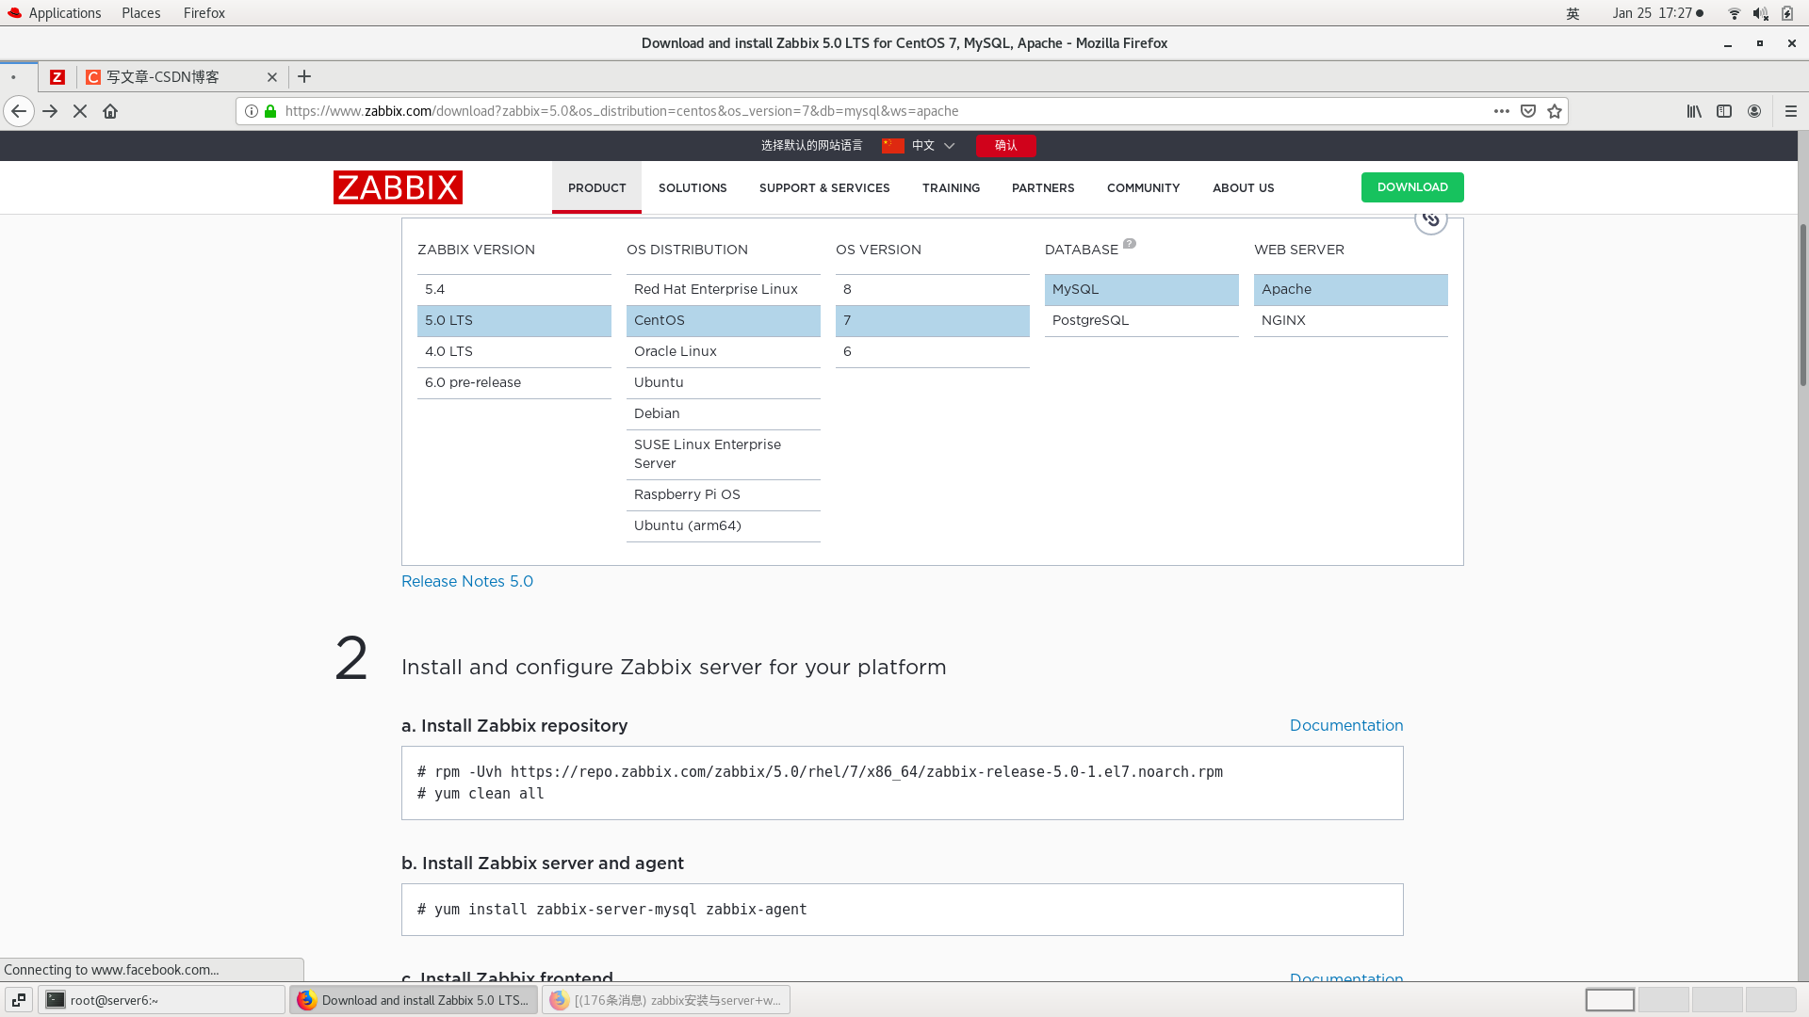Image resolution: width=1809 pixels, height=1017 pixels.
Task: Open Release Notes 5.0 link
Action: point(467,581)
